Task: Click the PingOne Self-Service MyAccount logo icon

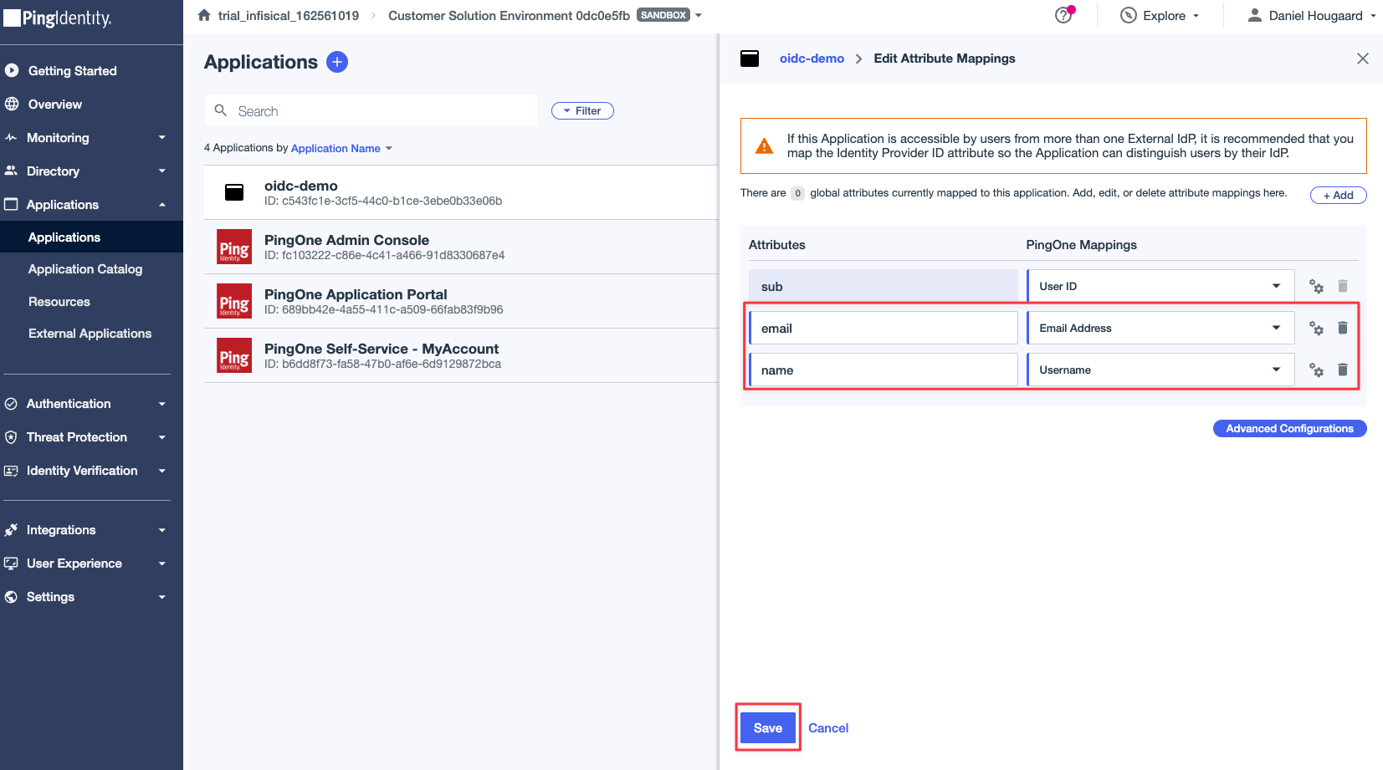Action: (234, 355)
